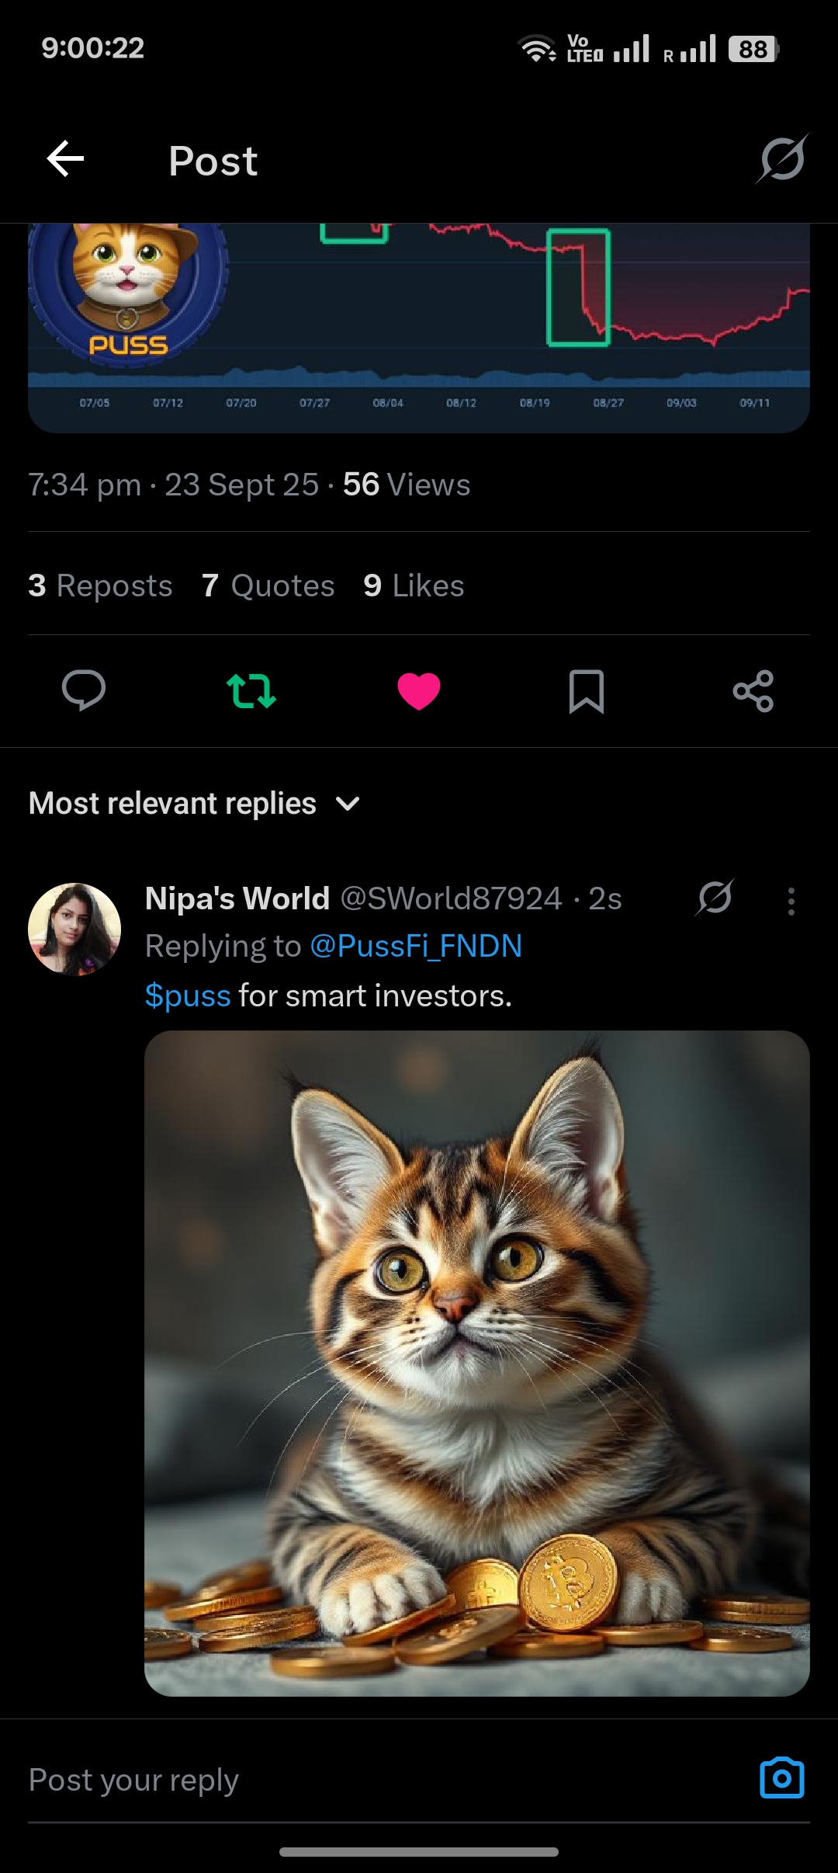The width and height of the screenshot is (838, 1873).
Task: Open Grok icon in the Post header
Action: [782, 159]
